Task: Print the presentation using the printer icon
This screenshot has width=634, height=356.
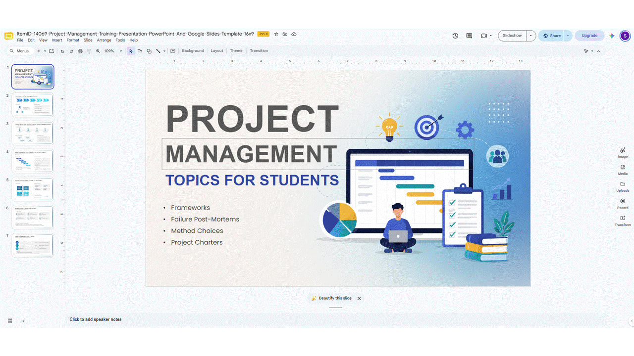Action: (x=80, y=51)
